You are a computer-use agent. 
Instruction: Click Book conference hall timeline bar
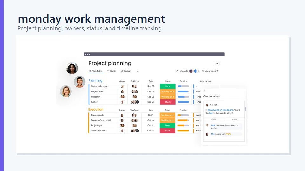pyautogui.click(x=183, y=120)
